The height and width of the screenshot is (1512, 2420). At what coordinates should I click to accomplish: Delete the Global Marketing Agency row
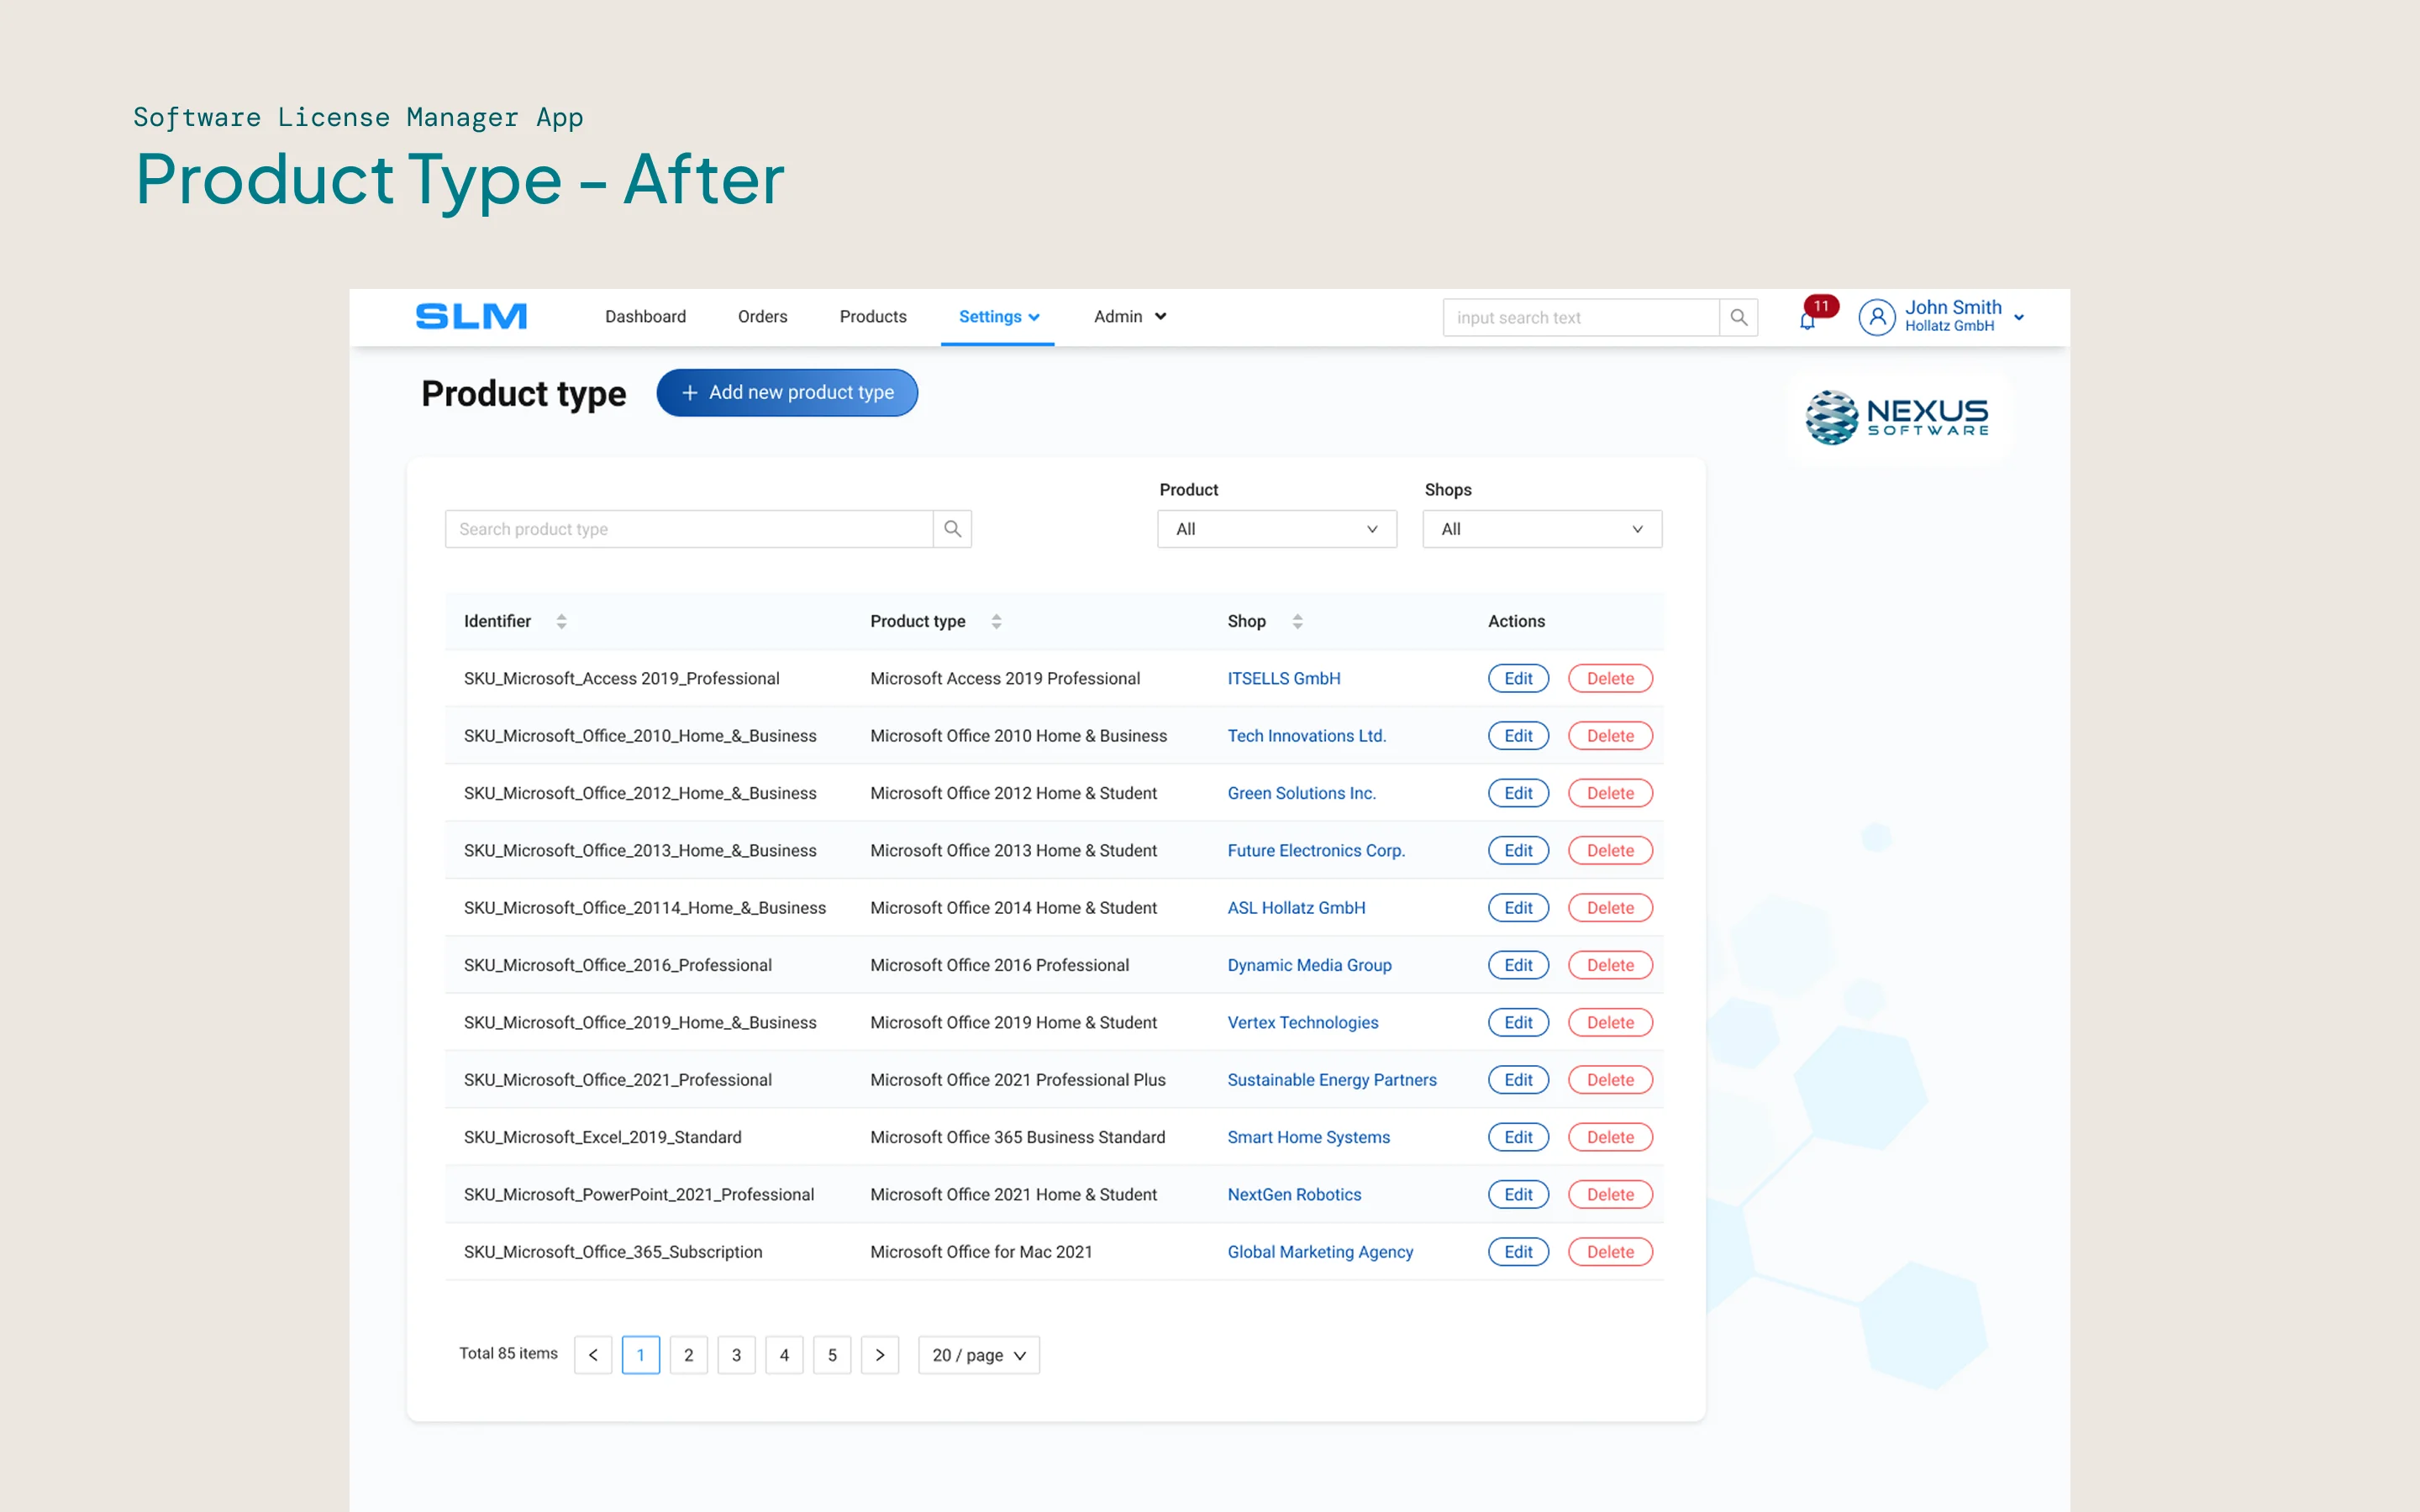1610,1252
